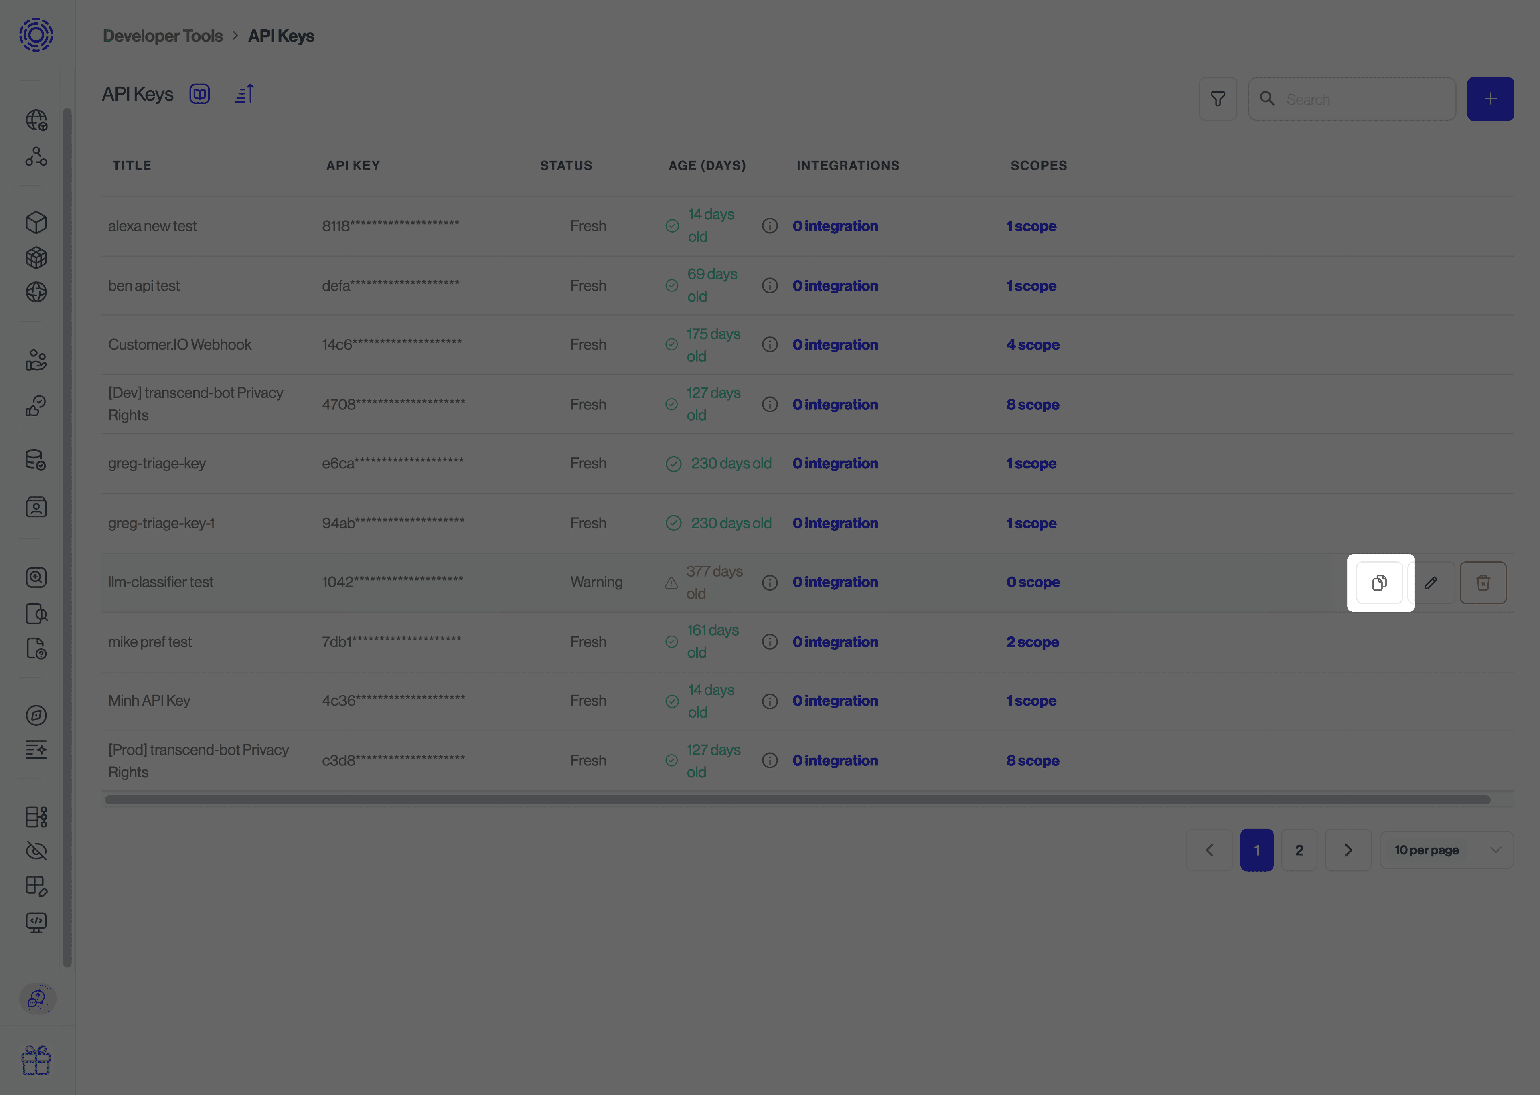Select the eye-off privacy icon in the sidebar
This screenshot has width=1540, height=1095.
(x=37, y=851)
